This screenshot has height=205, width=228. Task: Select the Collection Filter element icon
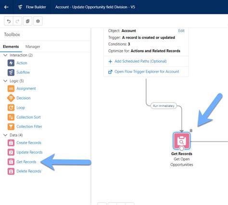click(11, 126)
